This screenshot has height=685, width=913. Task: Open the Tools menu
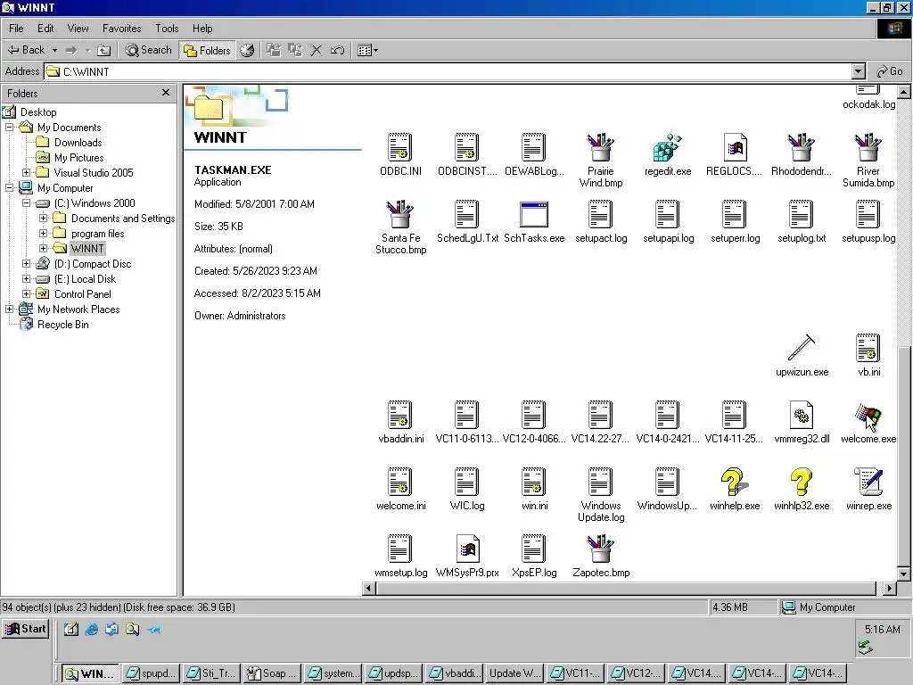(x=167, y=28)
